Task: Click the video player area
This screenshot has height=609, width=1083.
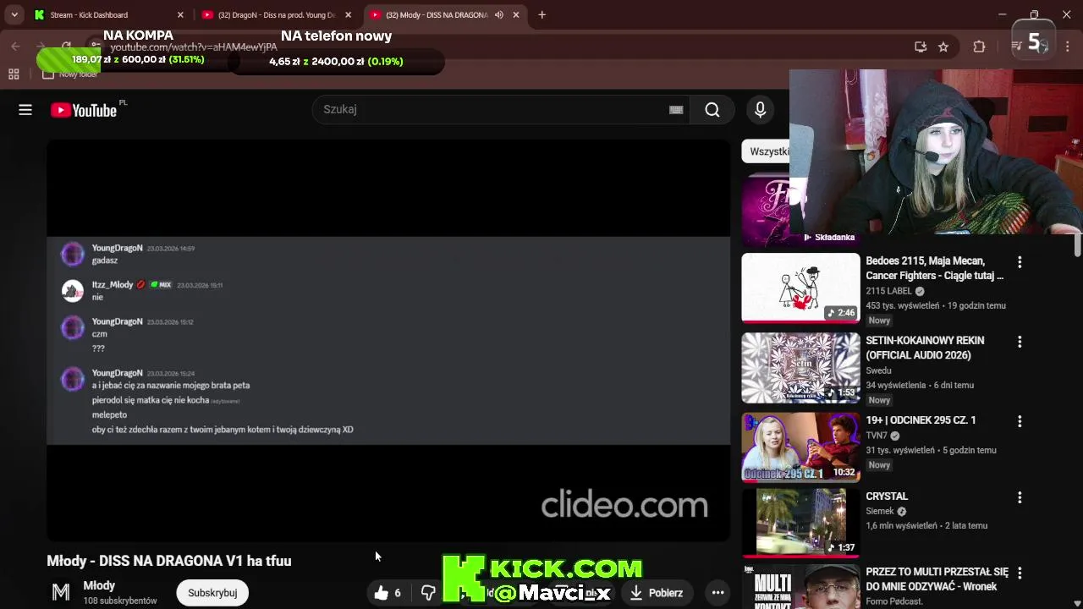Action: click(388, 340)
